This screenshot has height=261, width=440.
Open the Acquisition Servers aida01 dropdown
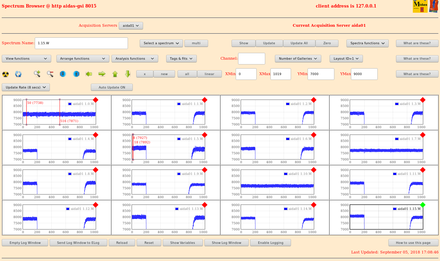coord(131,26)
